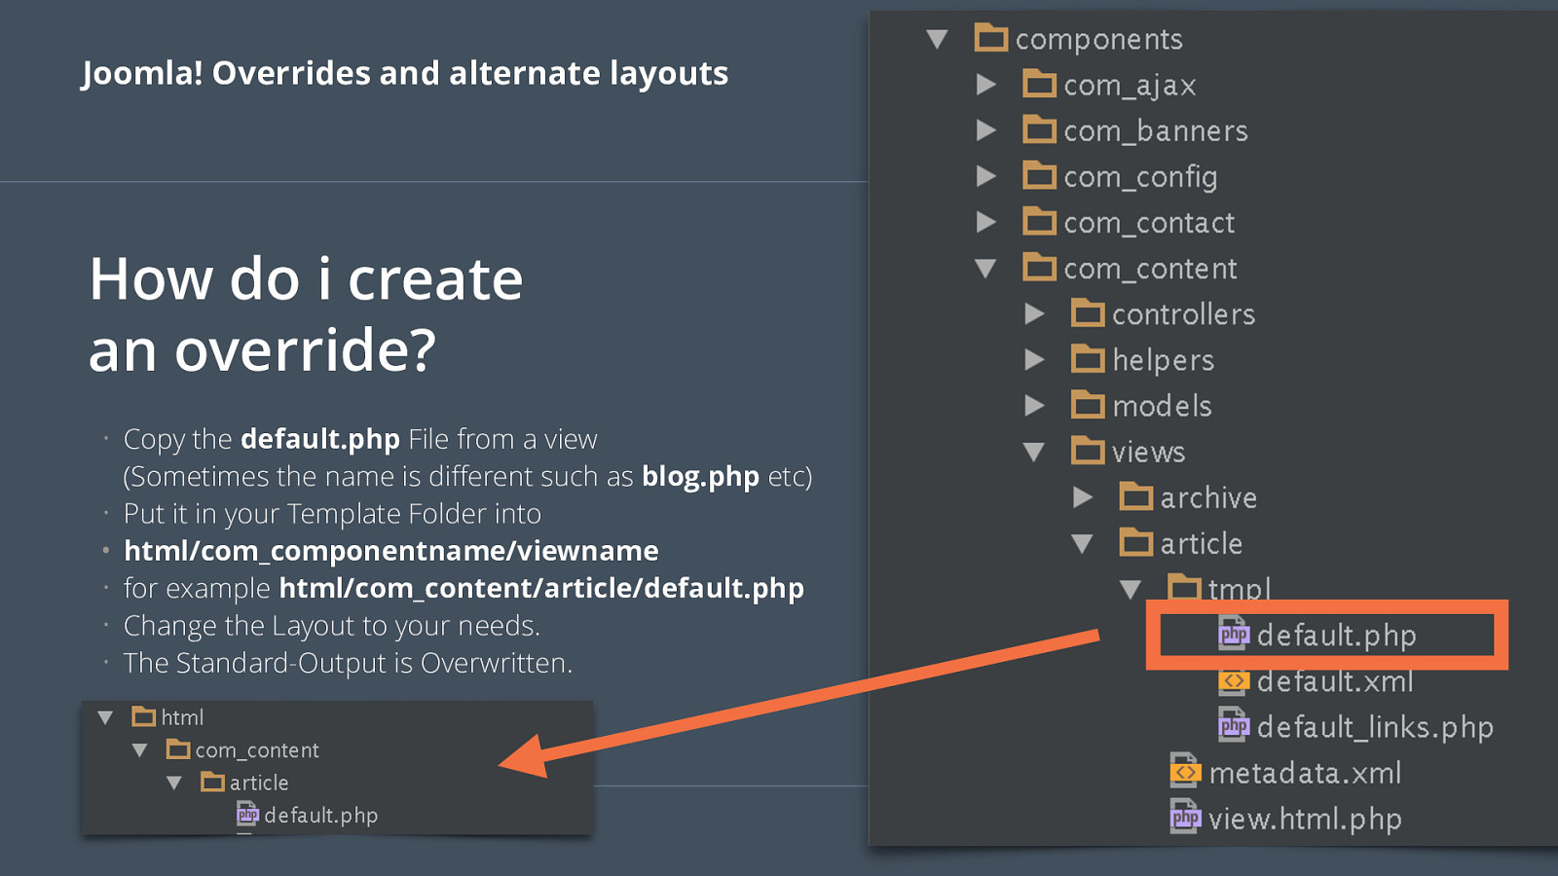Click the com_ajax folder icon
The width and height of the screenshot is (1558, 876).
(x=1039, y=84)
